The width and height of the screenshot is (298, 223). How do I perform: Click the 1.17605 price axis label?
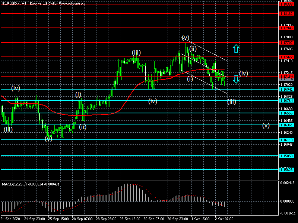pos(286,49)
